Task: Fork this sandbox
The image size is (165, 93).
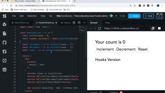Action: 148,16
